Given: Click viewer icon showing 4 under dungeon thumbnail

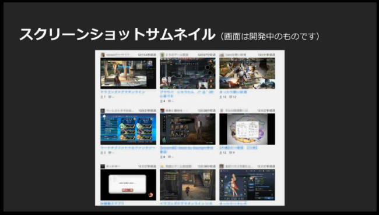Looking at the screenshot, I should 161,101.
